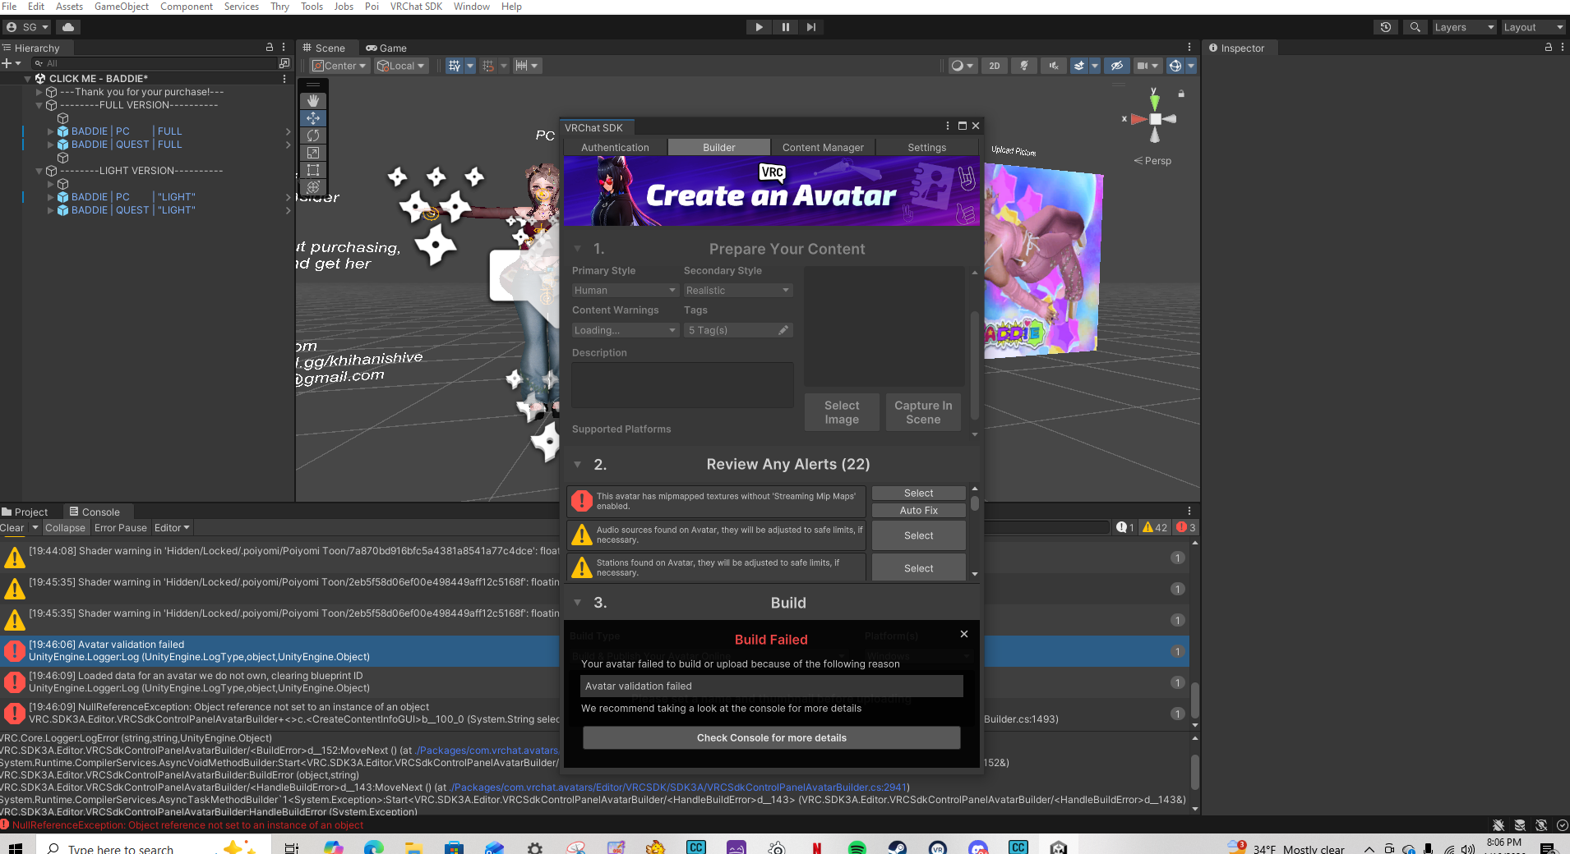Open snap increment settings

(x=526, y=66)
